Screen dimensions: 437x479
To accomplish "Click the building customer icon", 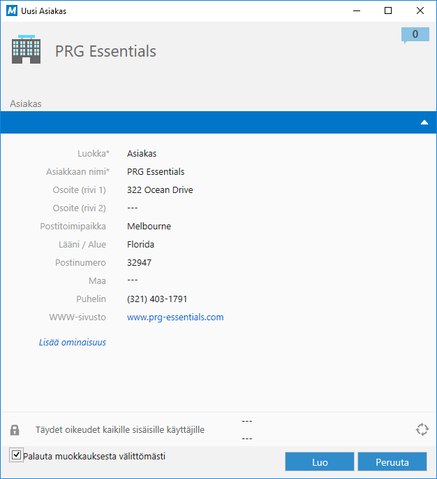I will tap(27, 49).
